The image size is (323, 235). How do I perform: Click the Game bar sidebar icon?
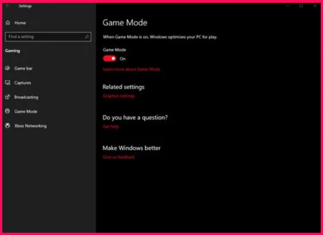[x=7, y=68]
